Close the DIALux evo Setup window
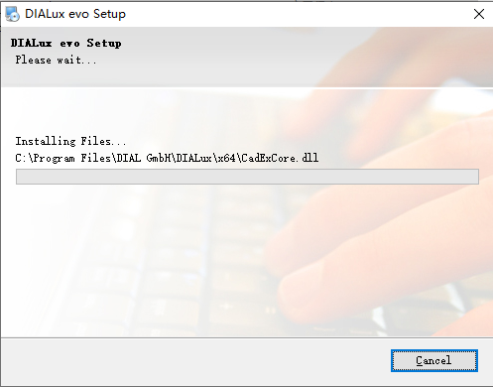493x387 pixels. (479, 14)
